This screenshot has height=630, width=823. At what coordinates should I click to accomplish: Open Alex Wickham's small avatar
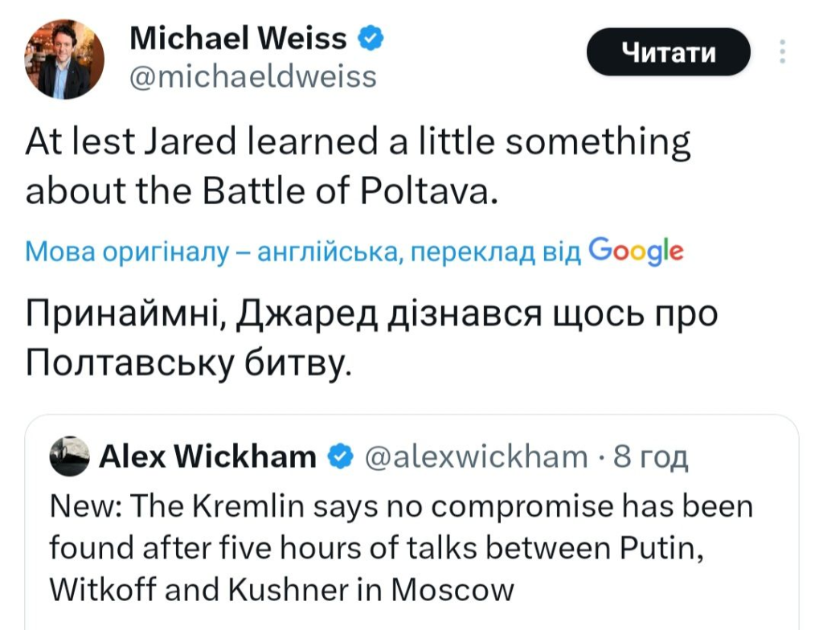click(69, 456)
